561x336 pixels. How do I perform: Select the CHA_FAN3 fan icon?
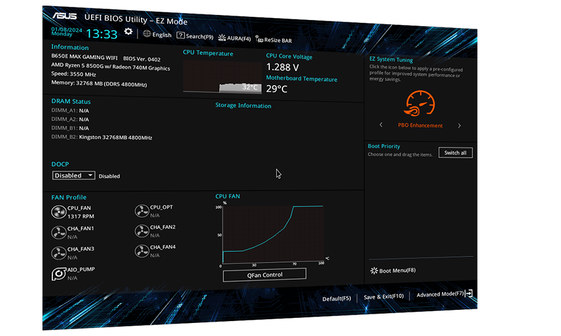click(x=59, y=253)
